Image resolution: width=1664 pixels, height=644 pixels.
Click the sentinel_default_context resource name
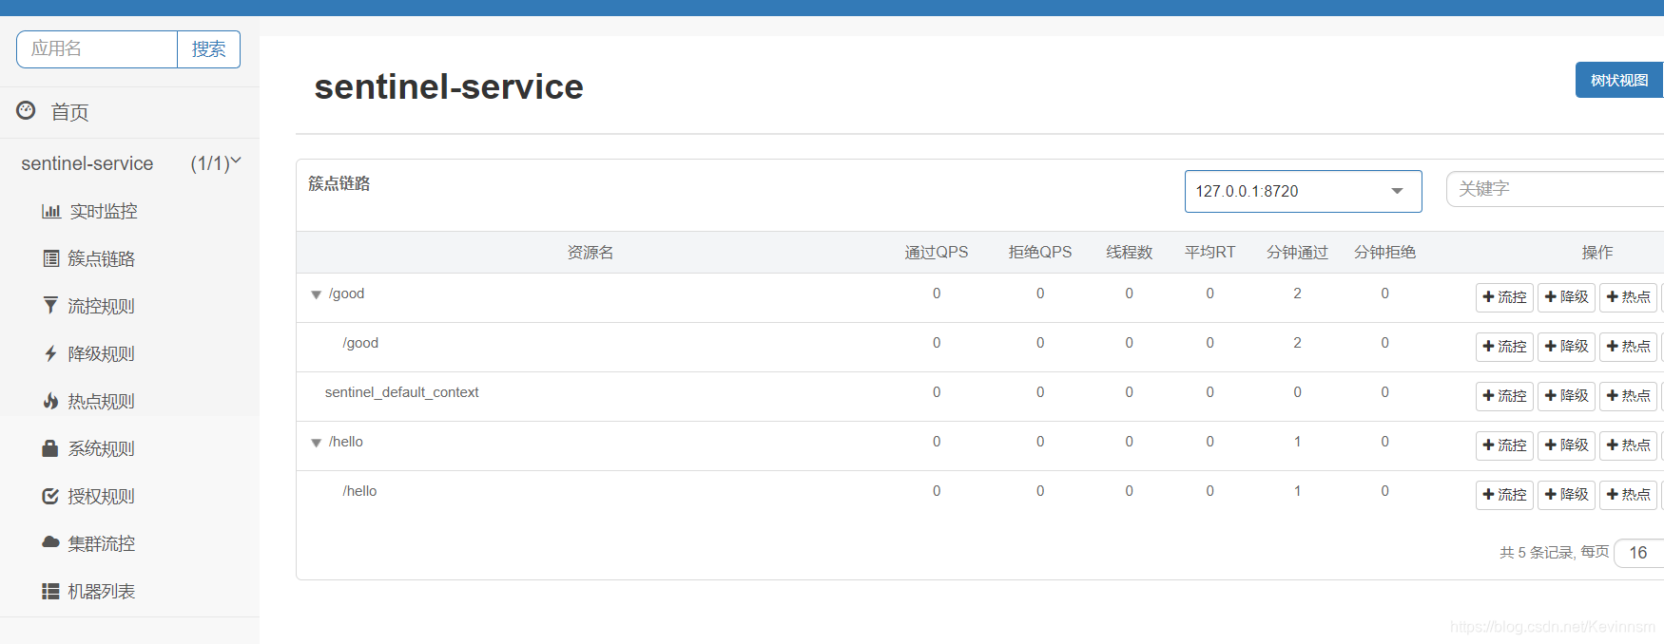[401, 392]
